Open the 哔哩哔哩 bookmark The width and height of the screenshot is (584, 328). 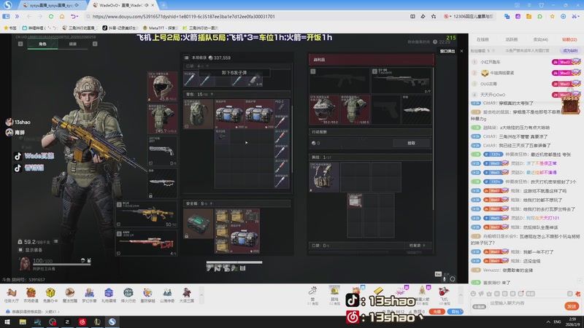coord(40,28)
